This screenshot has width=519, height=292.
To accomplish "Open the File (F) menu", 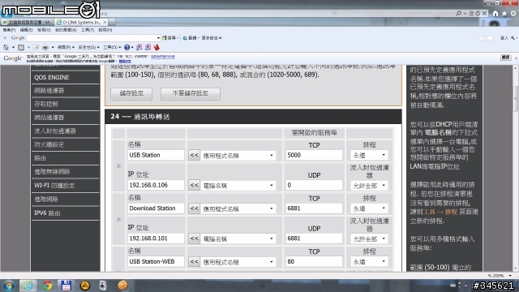I will pos(9,30).
